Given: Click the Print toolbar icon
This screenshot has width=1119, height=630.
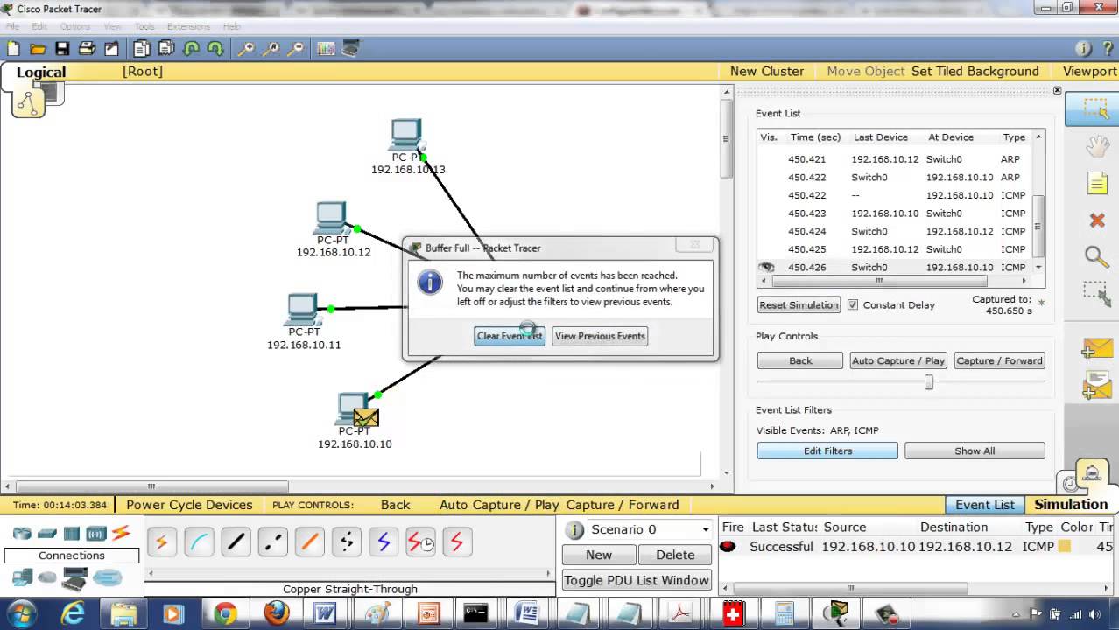Looking at the screenshot, I should (87, 49).
